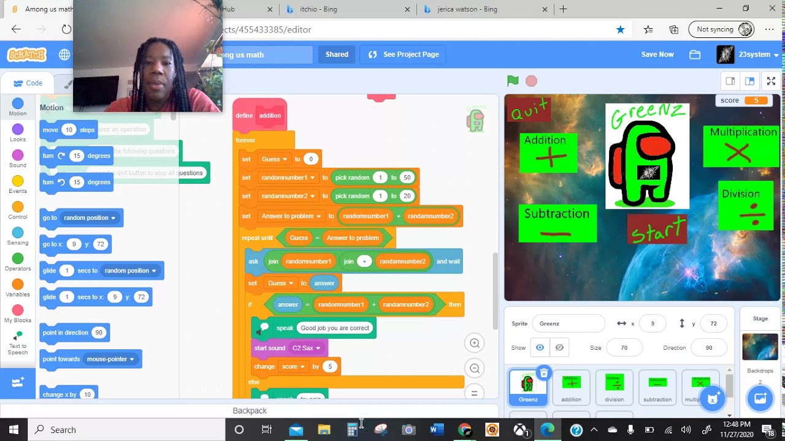The width and height of the screenshot is (785, 441).
Task: Edit the sprite name Greenz field
Action: click(569, 323)
